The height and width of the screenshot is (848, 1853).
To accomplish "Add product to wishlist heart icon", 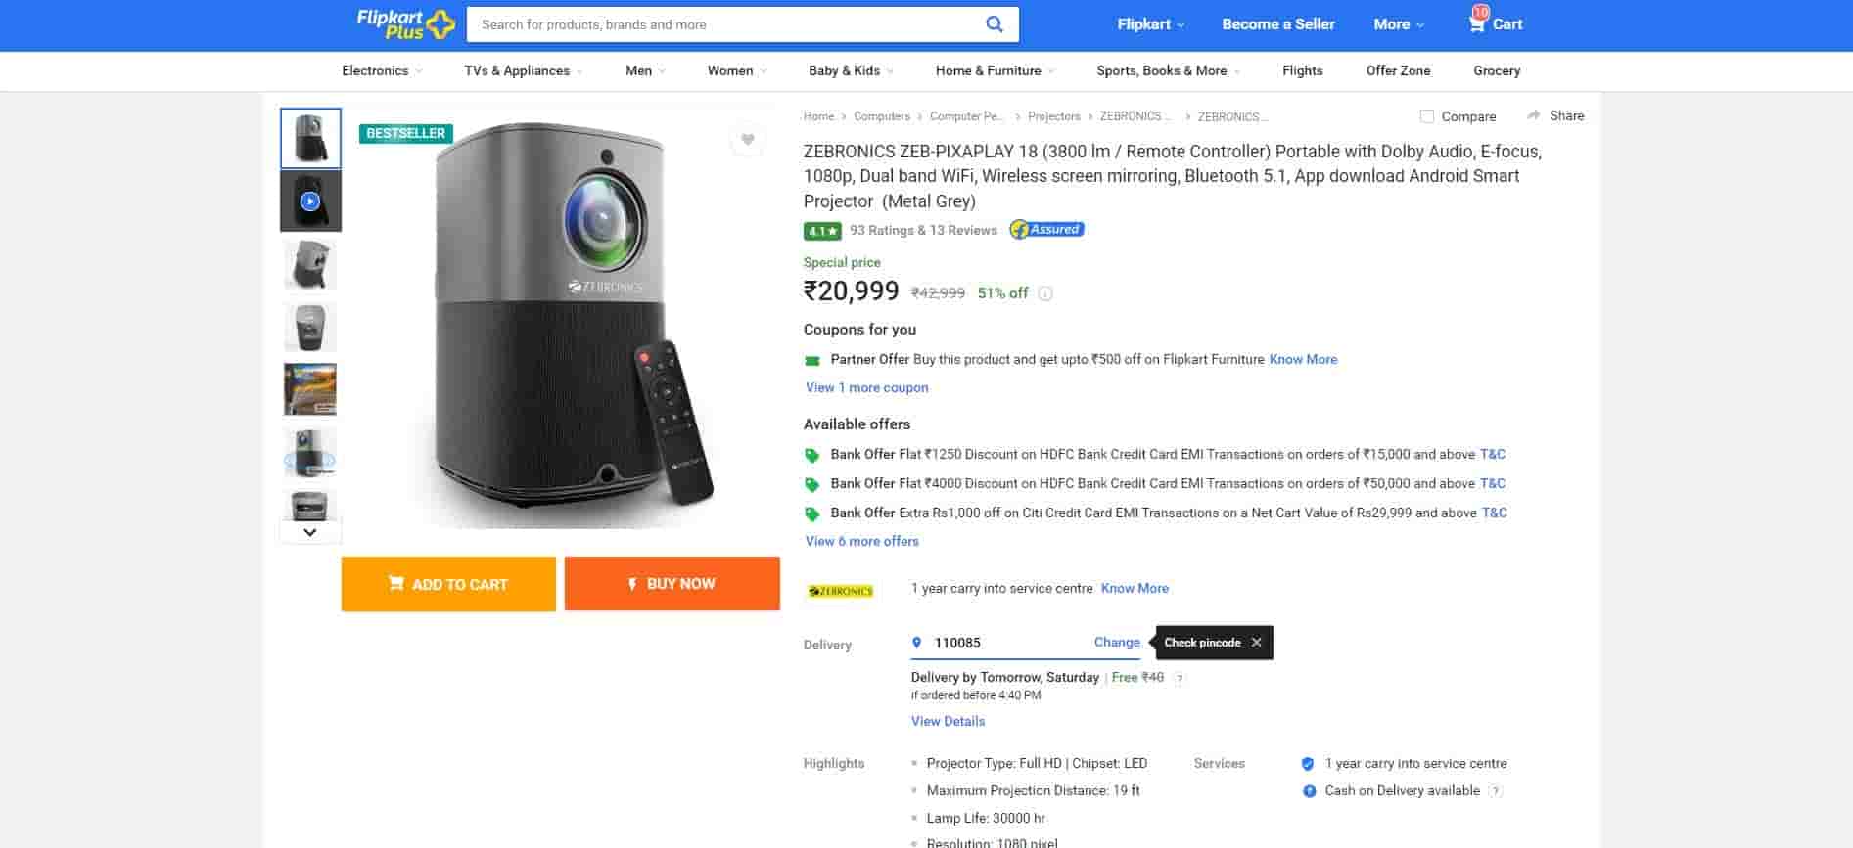I will [x=747, y=140].
